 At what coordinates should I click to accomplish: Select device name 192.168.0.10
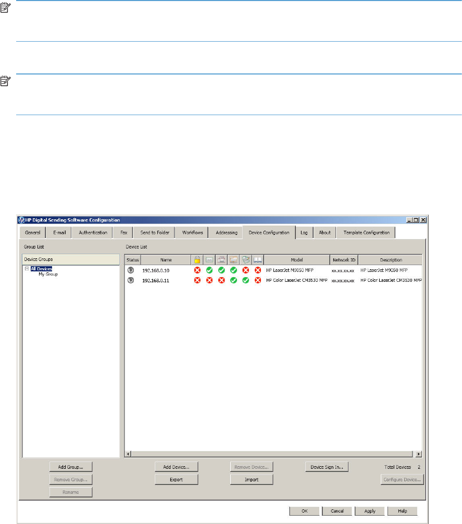point(156,270)
